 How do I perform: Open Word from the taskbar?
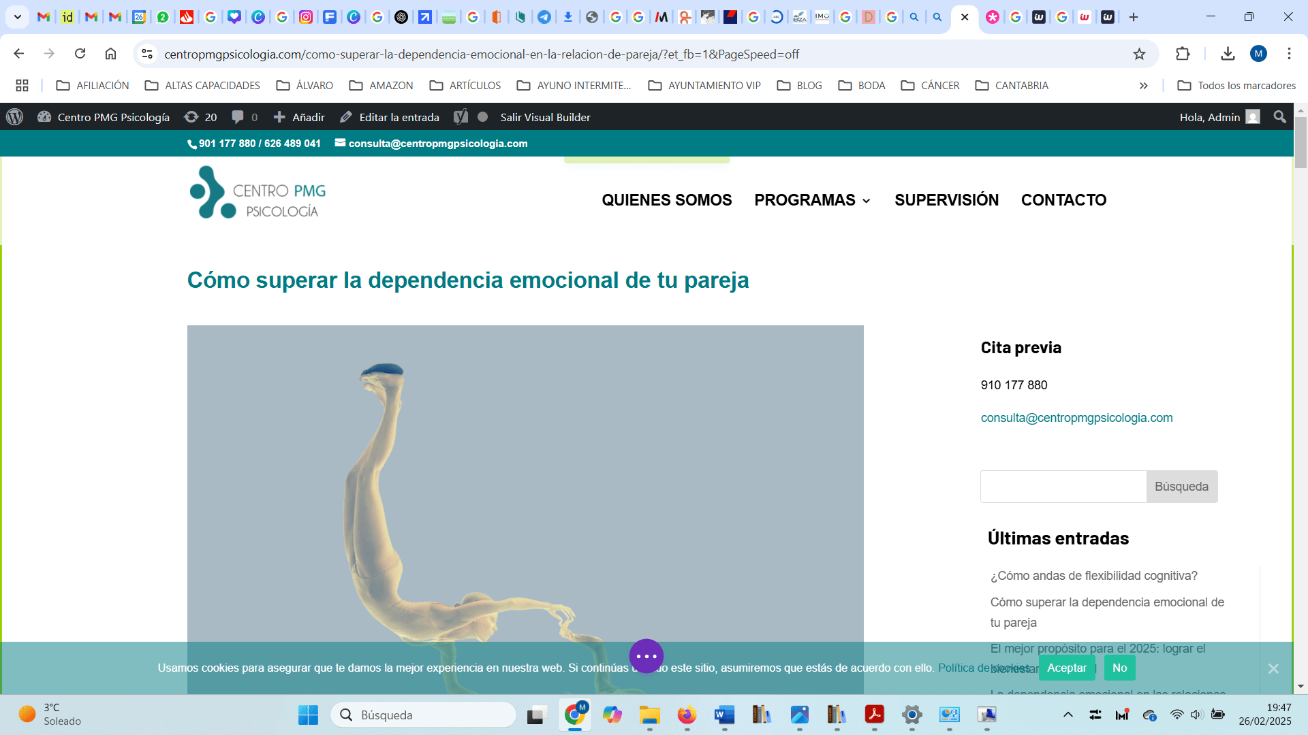[724, 715]
